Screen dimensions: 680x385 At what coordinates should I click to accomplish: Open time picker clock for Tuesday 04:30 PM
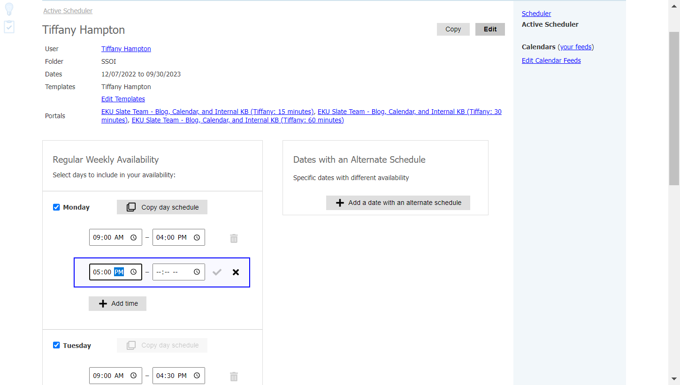click(197, 376)
